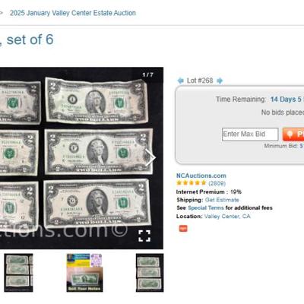Click the orange place bid button
This screenshot has height=304, width=304.
pos(293,135)
